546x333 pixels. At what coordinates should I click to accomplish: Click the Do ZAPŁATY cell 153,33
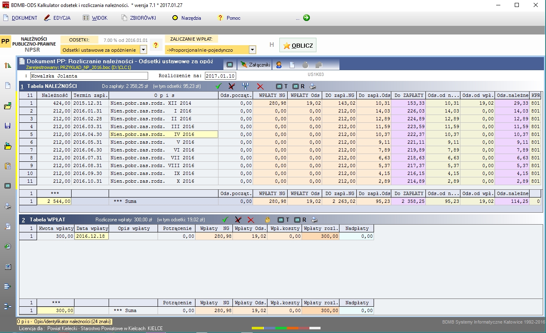coord(409,103)
